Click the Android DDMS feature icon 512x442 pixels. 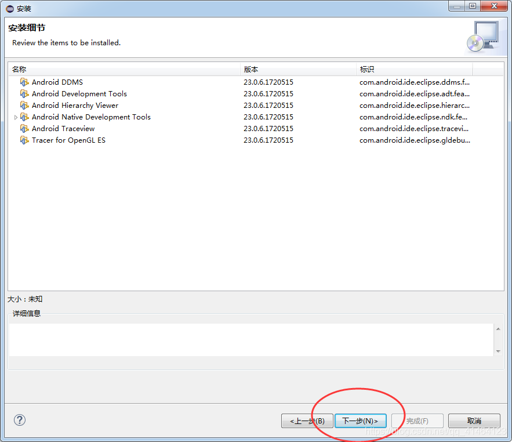pyautogui.click(x=24, y=82)
